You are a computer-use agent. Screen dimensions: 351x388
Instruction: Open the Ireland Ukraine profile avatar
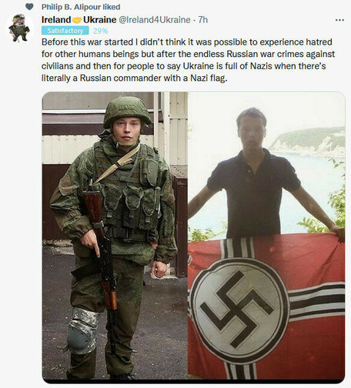click(x=19, y=28)
